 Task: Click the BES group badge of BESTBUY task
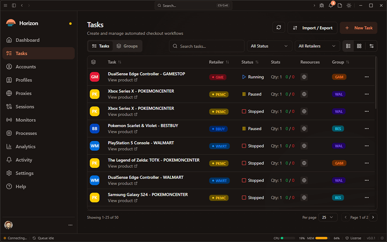tap(338, 129)
